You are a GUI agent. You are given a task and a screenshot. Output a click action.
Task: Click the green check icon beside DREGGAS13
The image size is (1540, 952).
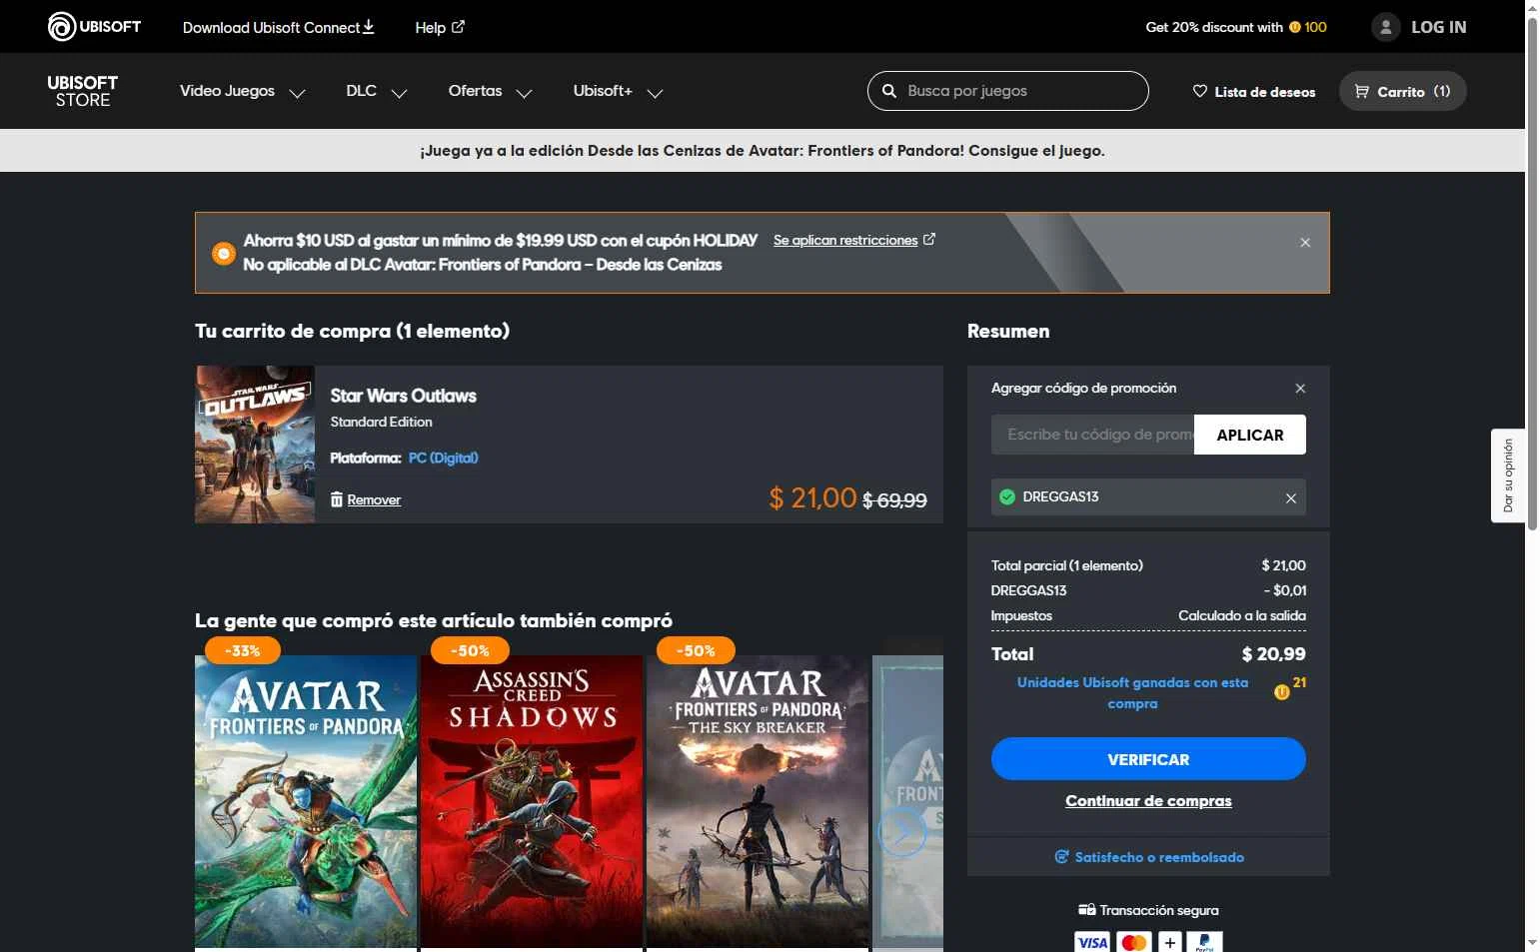(x=1006, y=496)
